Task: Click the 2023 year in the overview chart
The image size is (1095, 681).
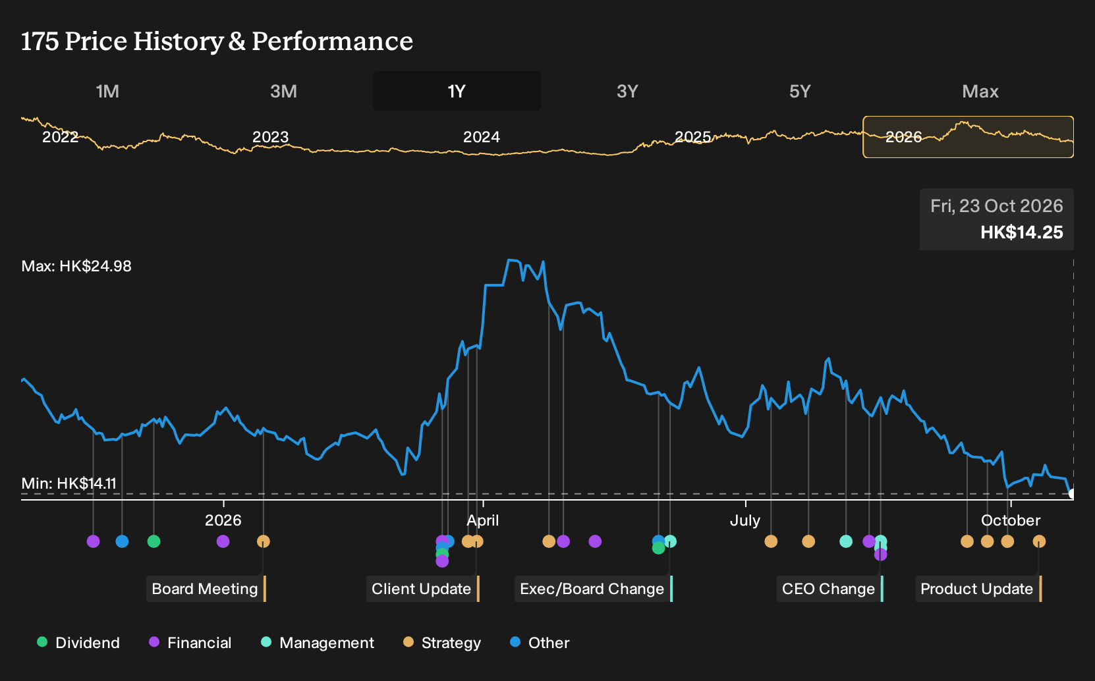Action: point(271,137)
